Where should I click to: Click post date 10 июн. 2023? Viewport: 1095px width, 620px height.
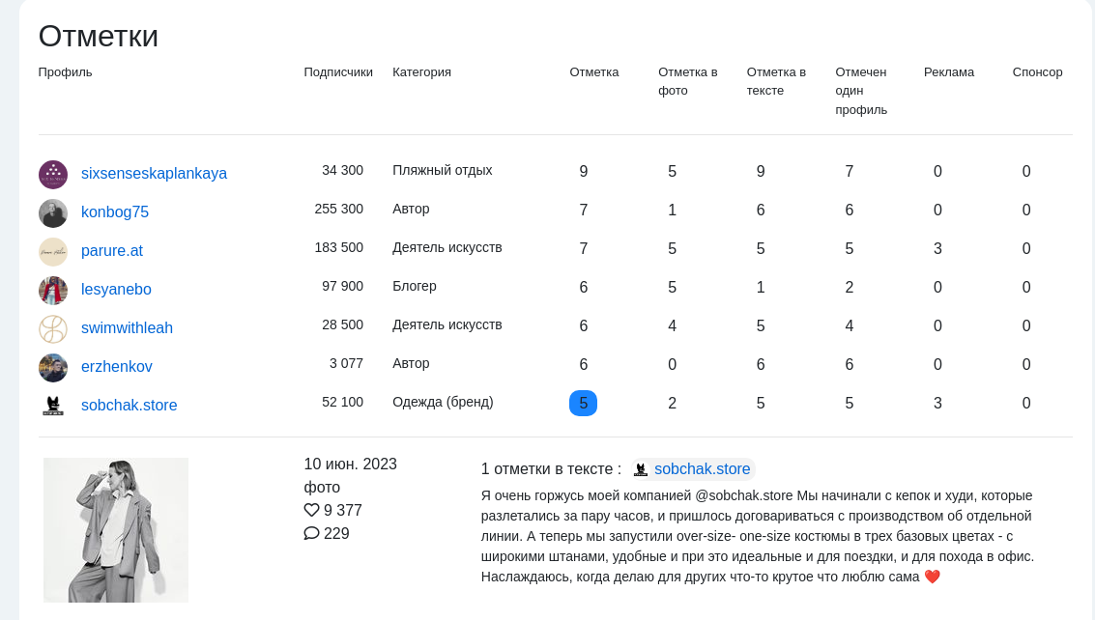coord(351,465)
